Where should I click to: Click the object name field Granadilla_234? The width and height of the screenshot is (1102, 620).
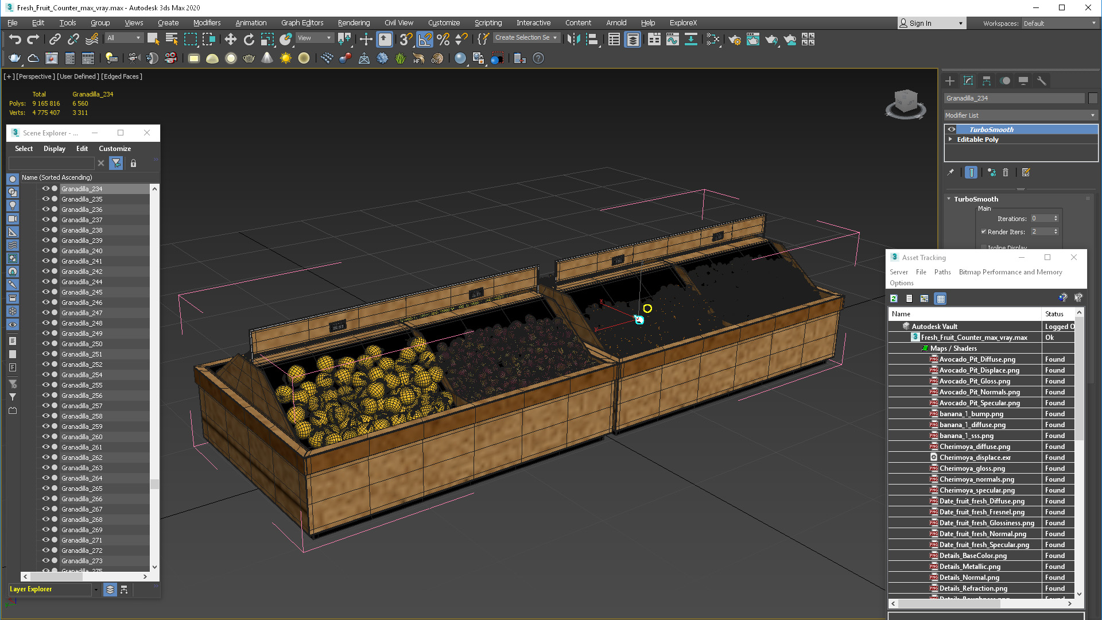tap(1015, 98)
